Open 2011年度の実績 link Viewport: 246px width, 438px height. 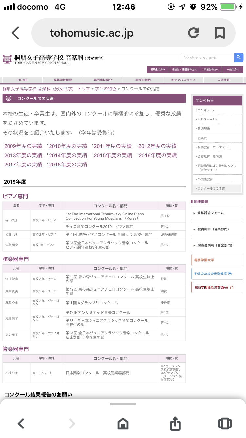click(113, 146)
